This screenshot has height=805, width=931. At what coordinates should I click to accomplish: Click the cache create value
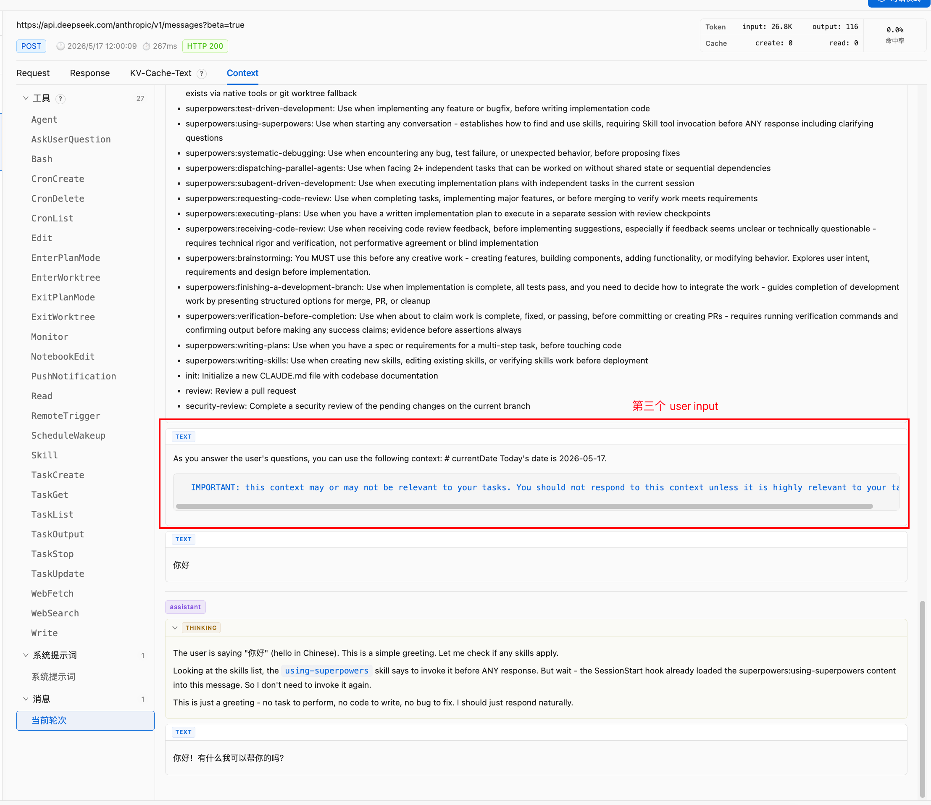(773, 43)
